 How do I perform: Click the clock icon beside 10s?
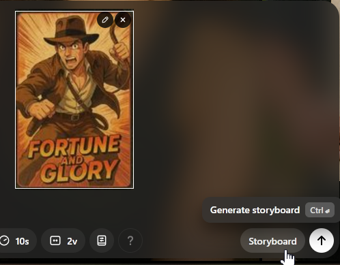(x=5, y=240)
